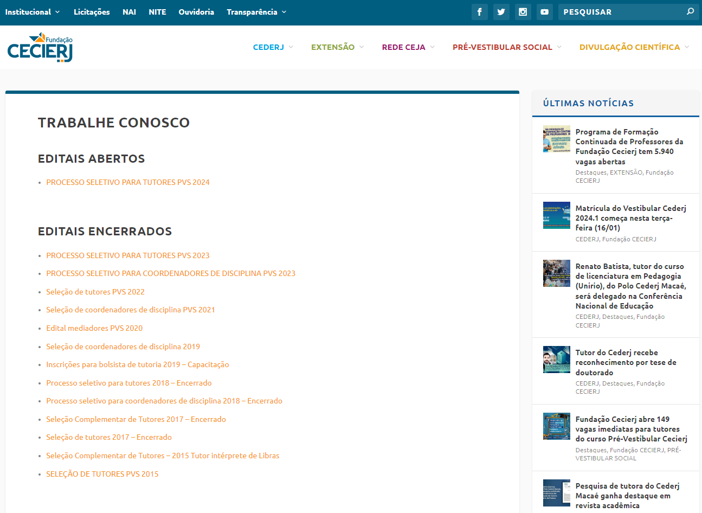Read Matrícula do Vestibular Cederj 2024.1 headline

(x=631, y=218)
